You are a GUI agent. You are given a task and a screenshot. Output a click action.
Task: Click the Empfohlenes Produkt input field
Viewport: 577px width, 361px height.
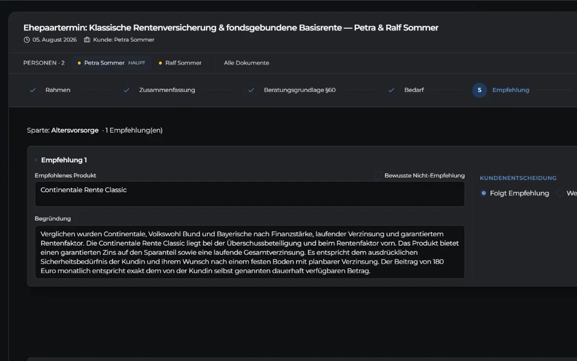pos(249,194)
